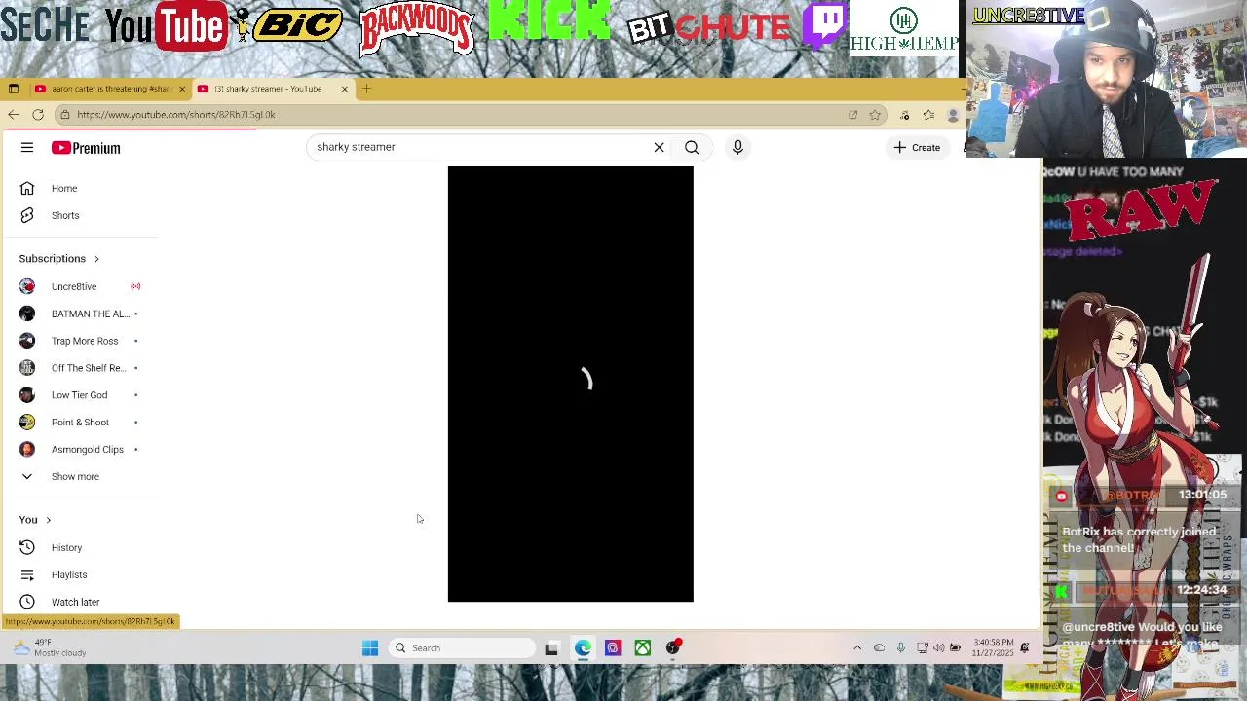Open the Uncre8tive channel subscription
This screenshot has height=701, width=1247.
click(74, 286)
